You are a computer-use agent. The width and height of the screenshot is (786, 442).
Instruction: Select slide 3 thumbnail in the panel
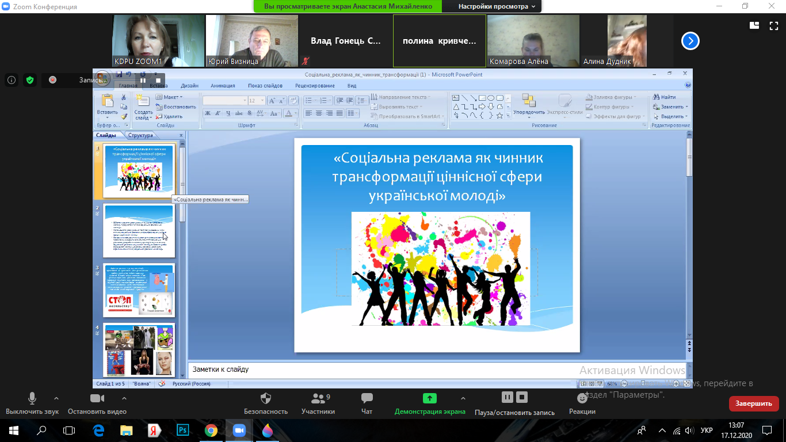139,290
